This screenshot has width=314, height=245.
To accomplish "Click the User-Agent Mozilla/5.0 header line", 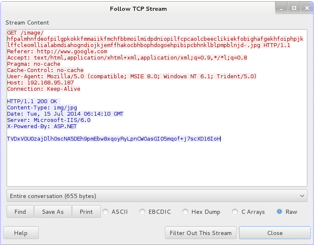I will (132, 77).
